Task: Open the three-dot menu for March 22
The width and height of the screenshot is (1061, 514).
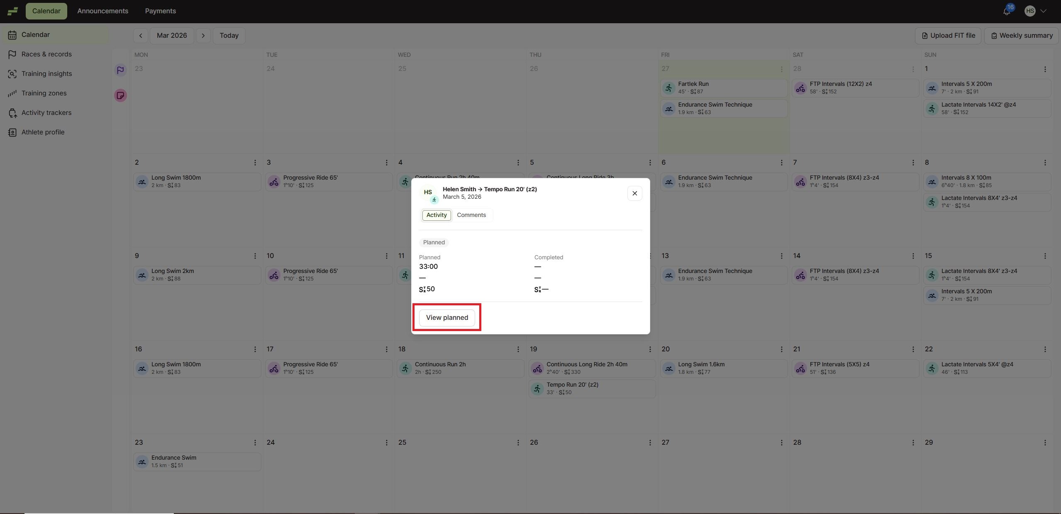Action: [1045, 349]
